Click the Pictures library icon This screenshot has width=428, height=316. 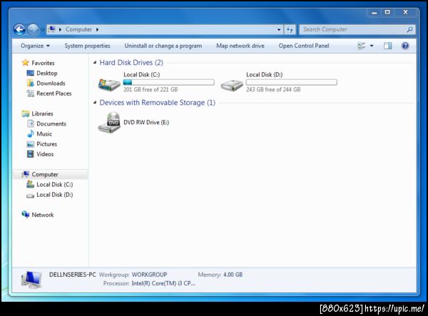point(30,144)
